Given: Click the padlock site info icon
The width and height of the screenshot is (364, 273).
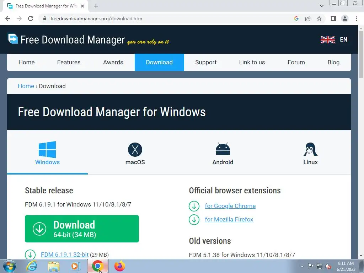Looking at the screenshot, I should [45, 18].
